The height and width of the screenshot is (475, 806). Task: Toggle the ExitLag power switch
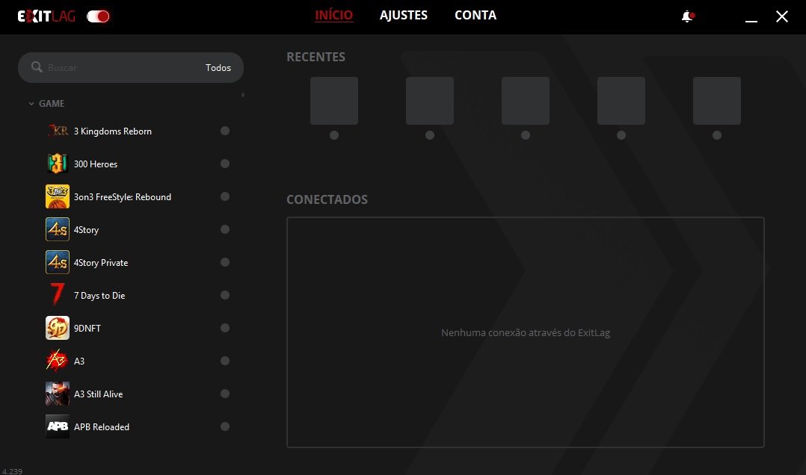[98, 16]
